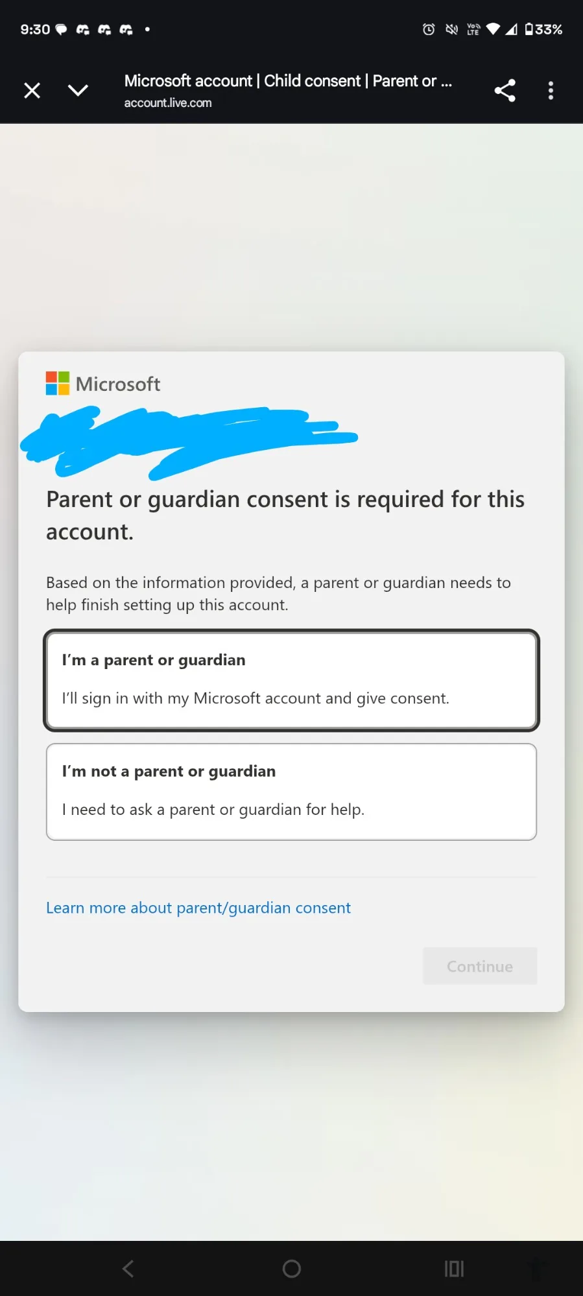Screen dimensions: 583x1296
Task: Tap the share icon in toolbar
Action: [x=505, y=90]
